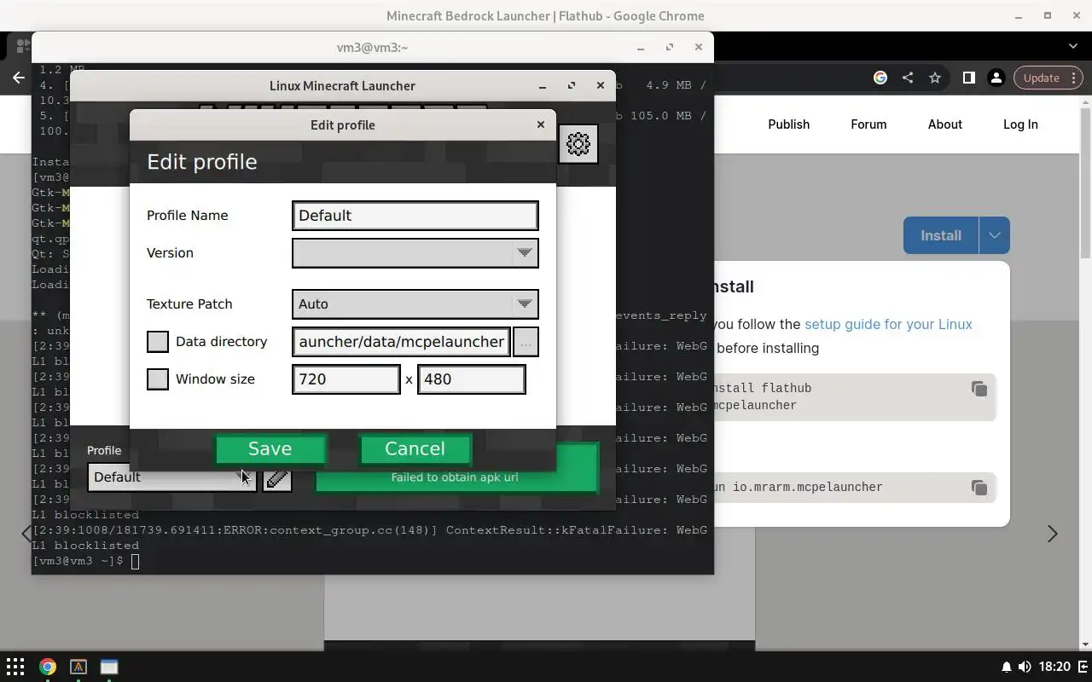Open terminal app in taskbar
The width and height of the screenshot is (1092, 682).
tap(78, 667)
